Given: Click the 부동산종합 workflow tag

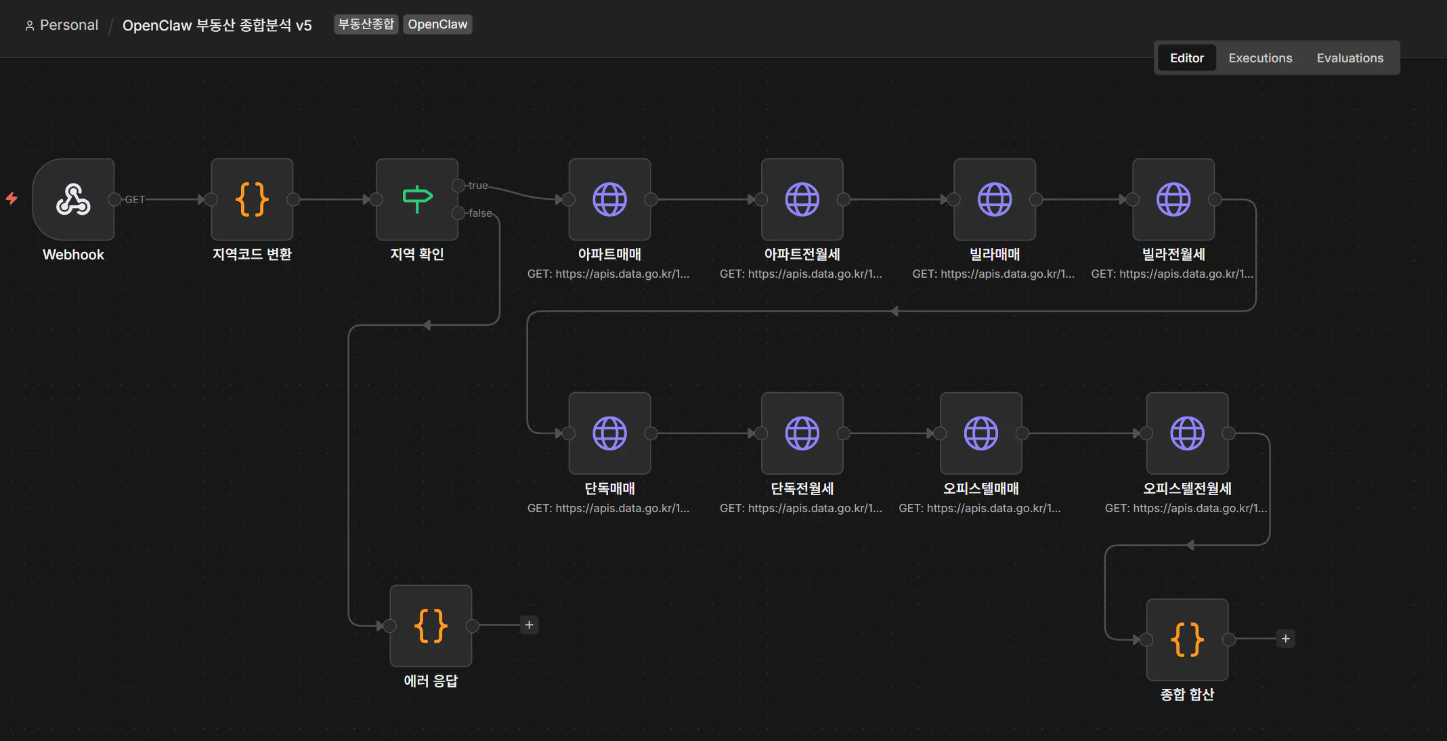Looking at the screenshot, I should (366, 24).
